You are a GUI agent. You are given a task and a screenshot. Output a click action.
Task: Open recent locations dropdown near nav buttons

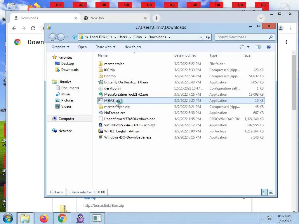(67, 37)
